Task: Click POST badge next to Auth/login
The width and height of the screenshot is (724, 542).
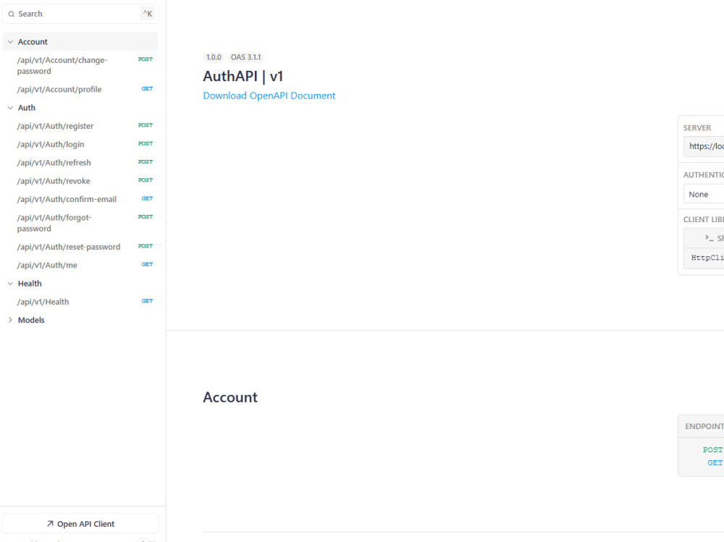Action: tap(146, 143)
